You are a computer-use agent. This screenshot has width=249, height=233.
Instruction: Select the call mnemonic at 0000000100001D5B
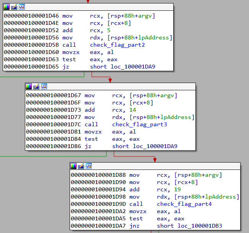pyautogui.click(x=69, y=45)
